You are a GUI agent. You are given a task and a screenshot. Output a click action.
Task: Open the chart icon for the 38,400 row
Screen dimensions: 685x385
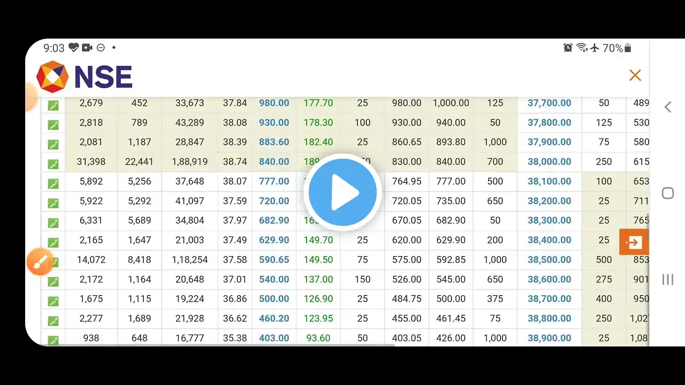(x=53, y=243)
